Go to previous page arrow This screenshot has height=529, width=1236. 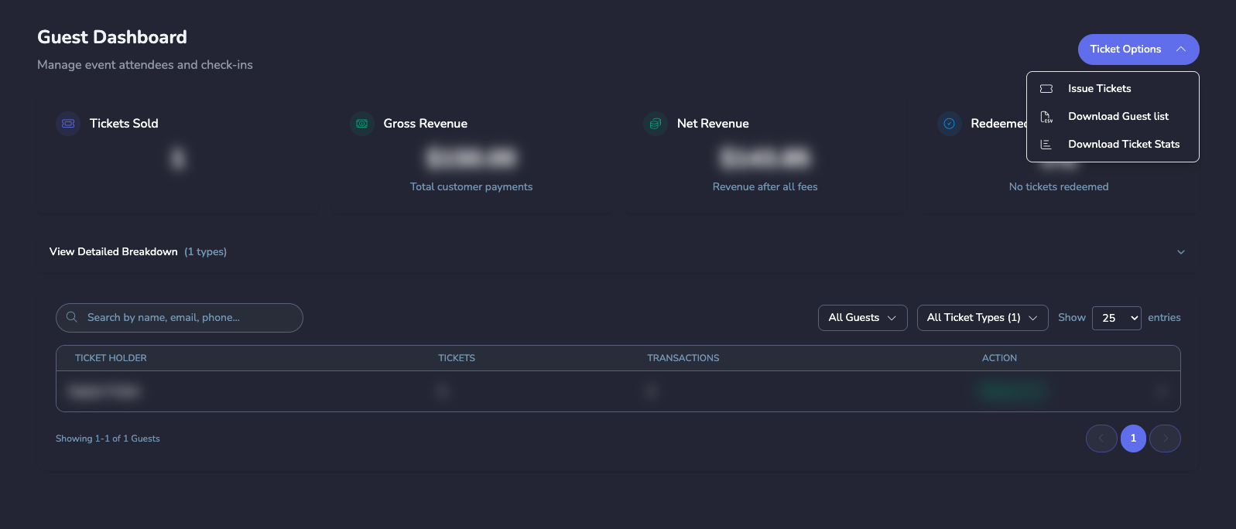[1101, 439]
